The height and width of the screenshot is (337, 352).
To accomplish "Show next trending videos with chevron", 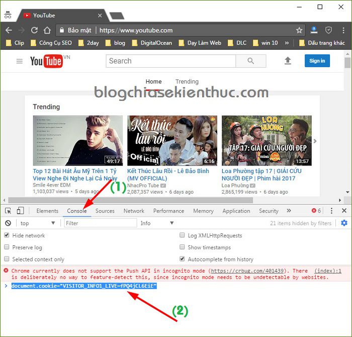I will (315, 141).
